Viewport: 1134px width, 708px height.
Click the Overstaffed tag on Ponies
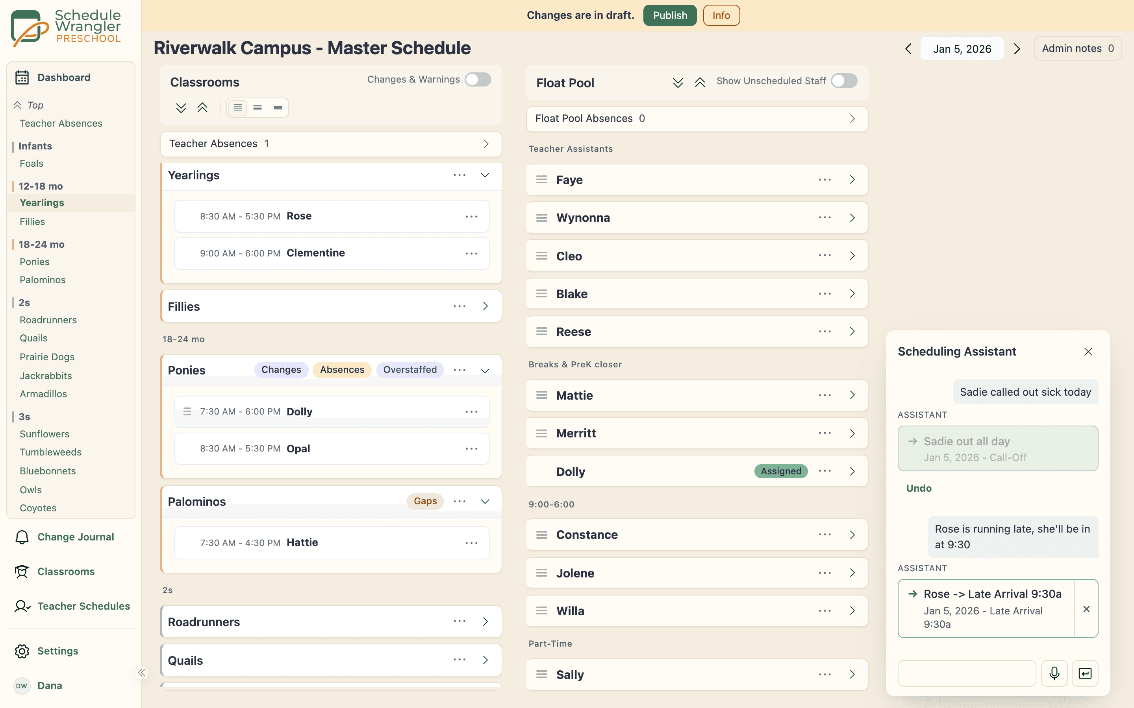[x=409, y=370]
